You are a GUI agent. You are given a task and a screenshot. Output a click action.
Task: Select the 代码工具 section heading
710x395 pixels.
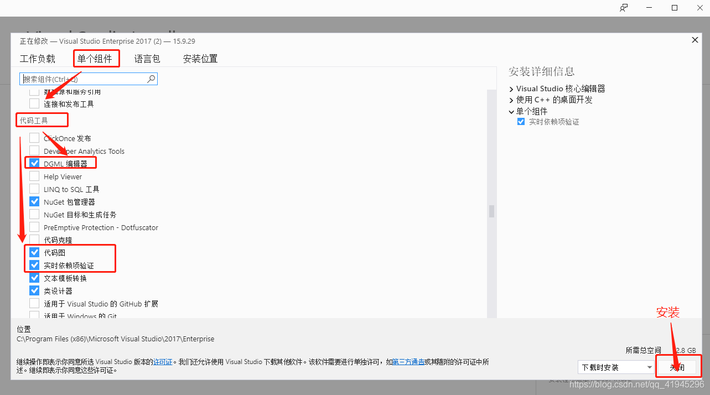(x=34, y=120)
